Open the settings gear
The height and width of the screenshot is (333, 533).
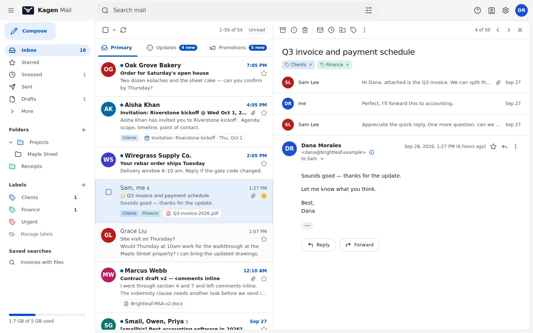[506, 10]
